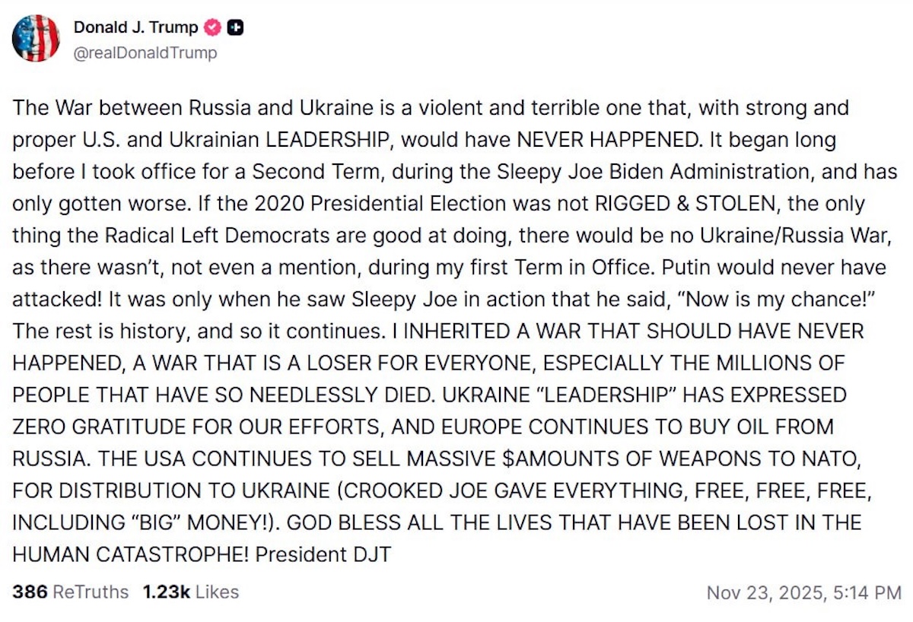Open the Donald J. Trump display name
The width and height of the screenshot is (913, 622).
tap(135, 27)
